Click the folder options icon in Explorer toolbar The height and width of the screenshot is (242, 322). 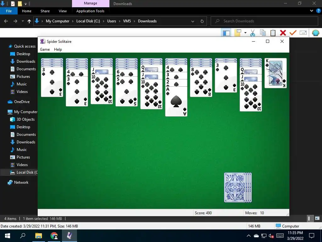pyautogui.click(x=238, y=33)
